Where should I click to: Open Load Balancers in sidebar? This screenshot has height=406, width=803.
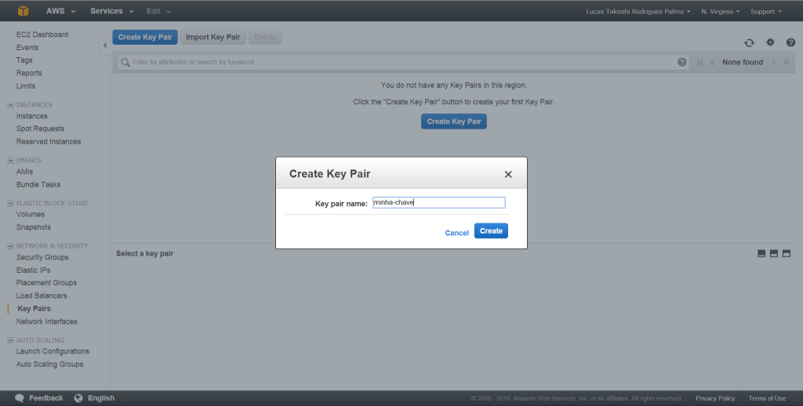tap(42, 296)
